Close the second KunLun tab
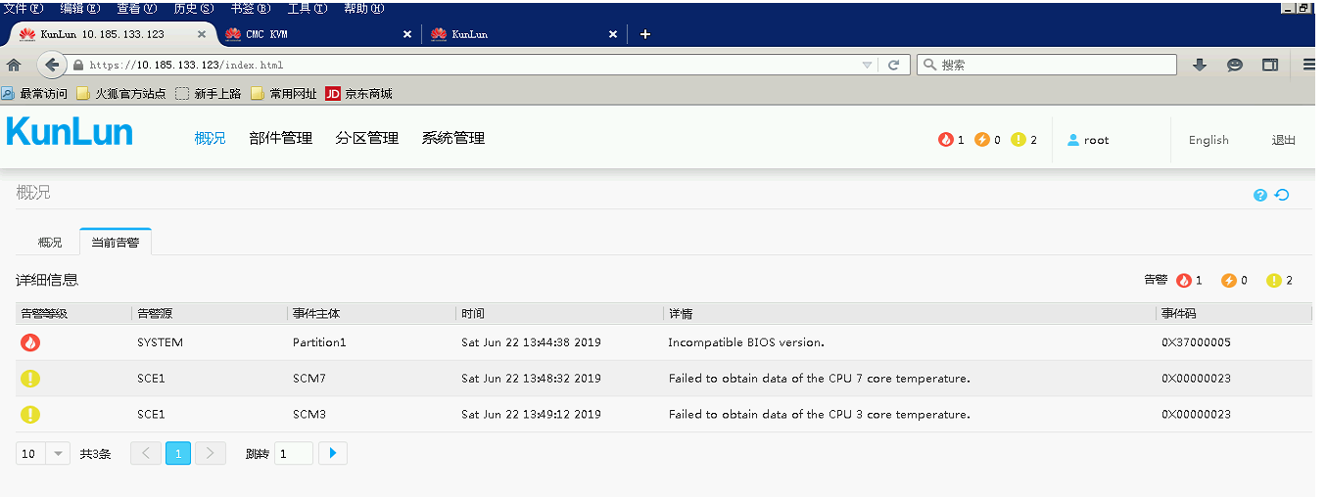 (x=613, y=34)
